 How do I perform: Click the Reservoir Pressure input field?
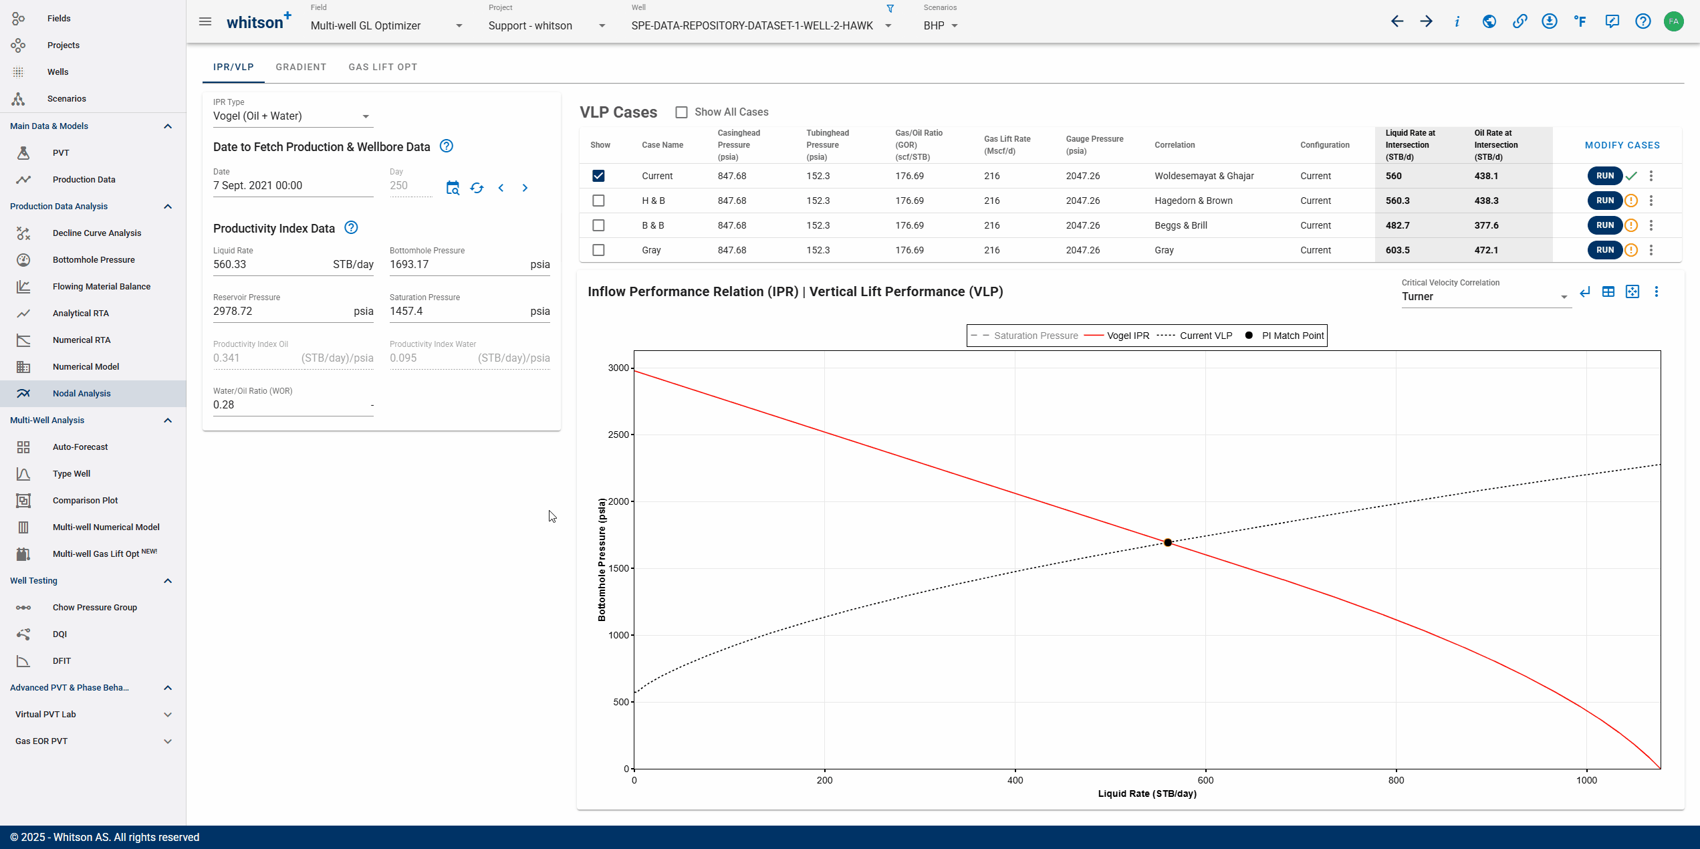pos(293,312)
